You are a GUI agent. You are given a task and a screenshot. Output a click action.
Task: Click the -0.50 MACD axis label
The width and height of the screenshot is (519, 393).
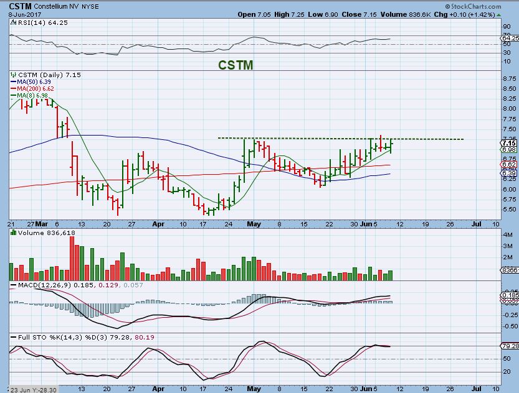tap(511, 326)
